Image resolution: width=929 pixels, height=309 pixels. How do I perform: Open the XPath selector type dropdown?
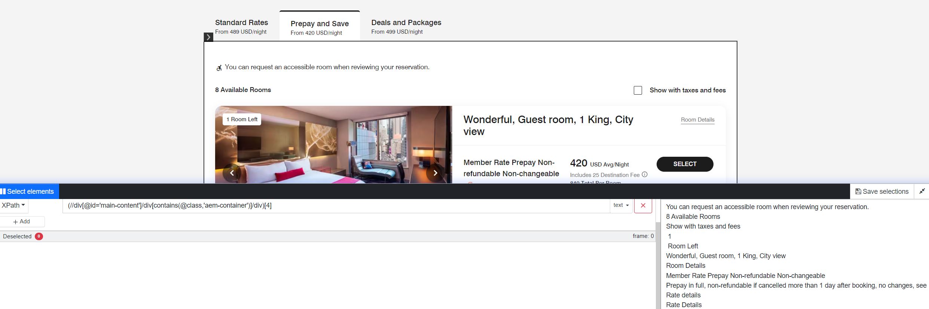click(13, 205)
